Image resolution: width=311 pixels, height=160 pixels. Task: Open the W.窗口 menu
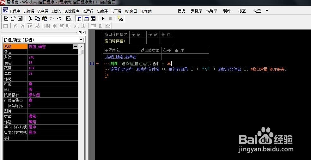click(131, 11)
